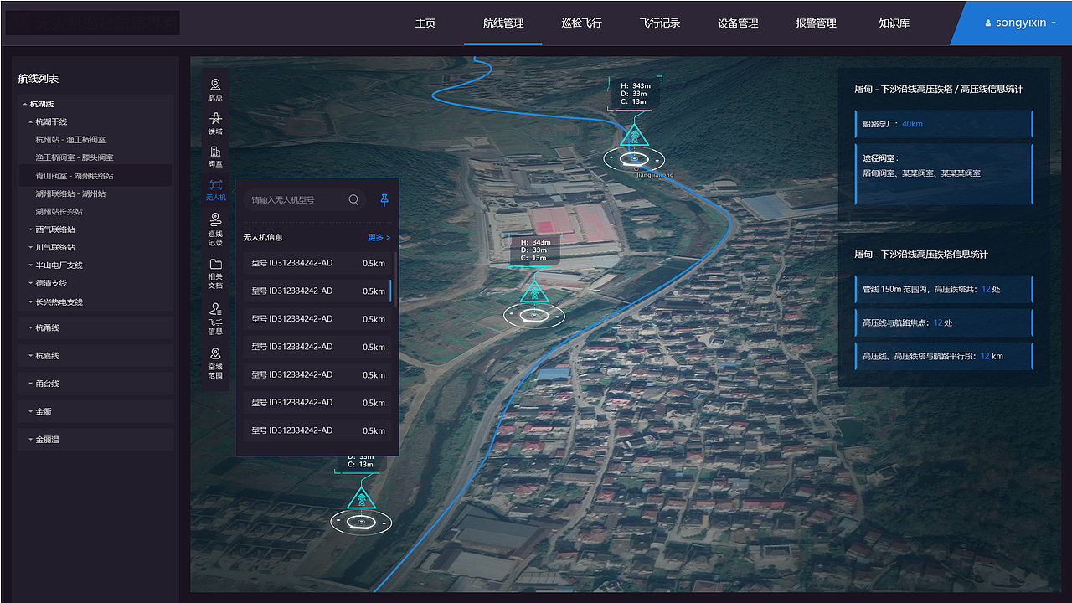Expand the 西气联络站 node
This screenshot has height=603, width=1072.
click(x=31, y=229)
